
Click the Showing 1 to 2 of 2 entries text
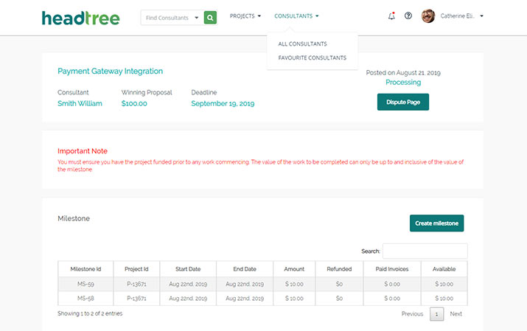click(90, 313)
